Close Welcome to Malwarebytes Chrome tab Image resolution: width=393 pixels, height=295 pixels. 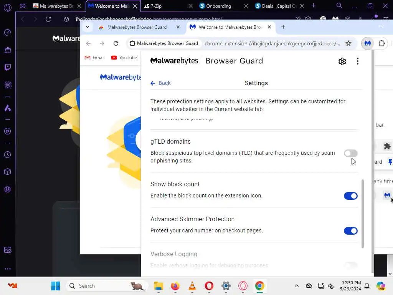tap(269, 27)
